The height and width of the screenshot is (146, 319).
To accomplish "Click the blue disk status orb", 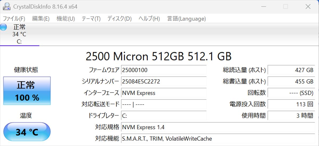I will [3, 27].
